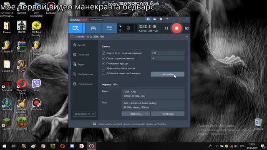267x150 pixels.
Task: Select screen recording mode in Bandicam
Action: coord(76,28)
